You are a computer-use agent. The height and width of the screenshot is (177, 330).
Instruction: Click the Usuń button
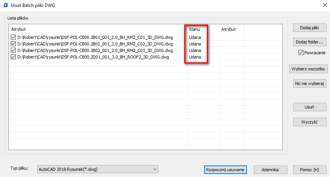coord(310,107)
